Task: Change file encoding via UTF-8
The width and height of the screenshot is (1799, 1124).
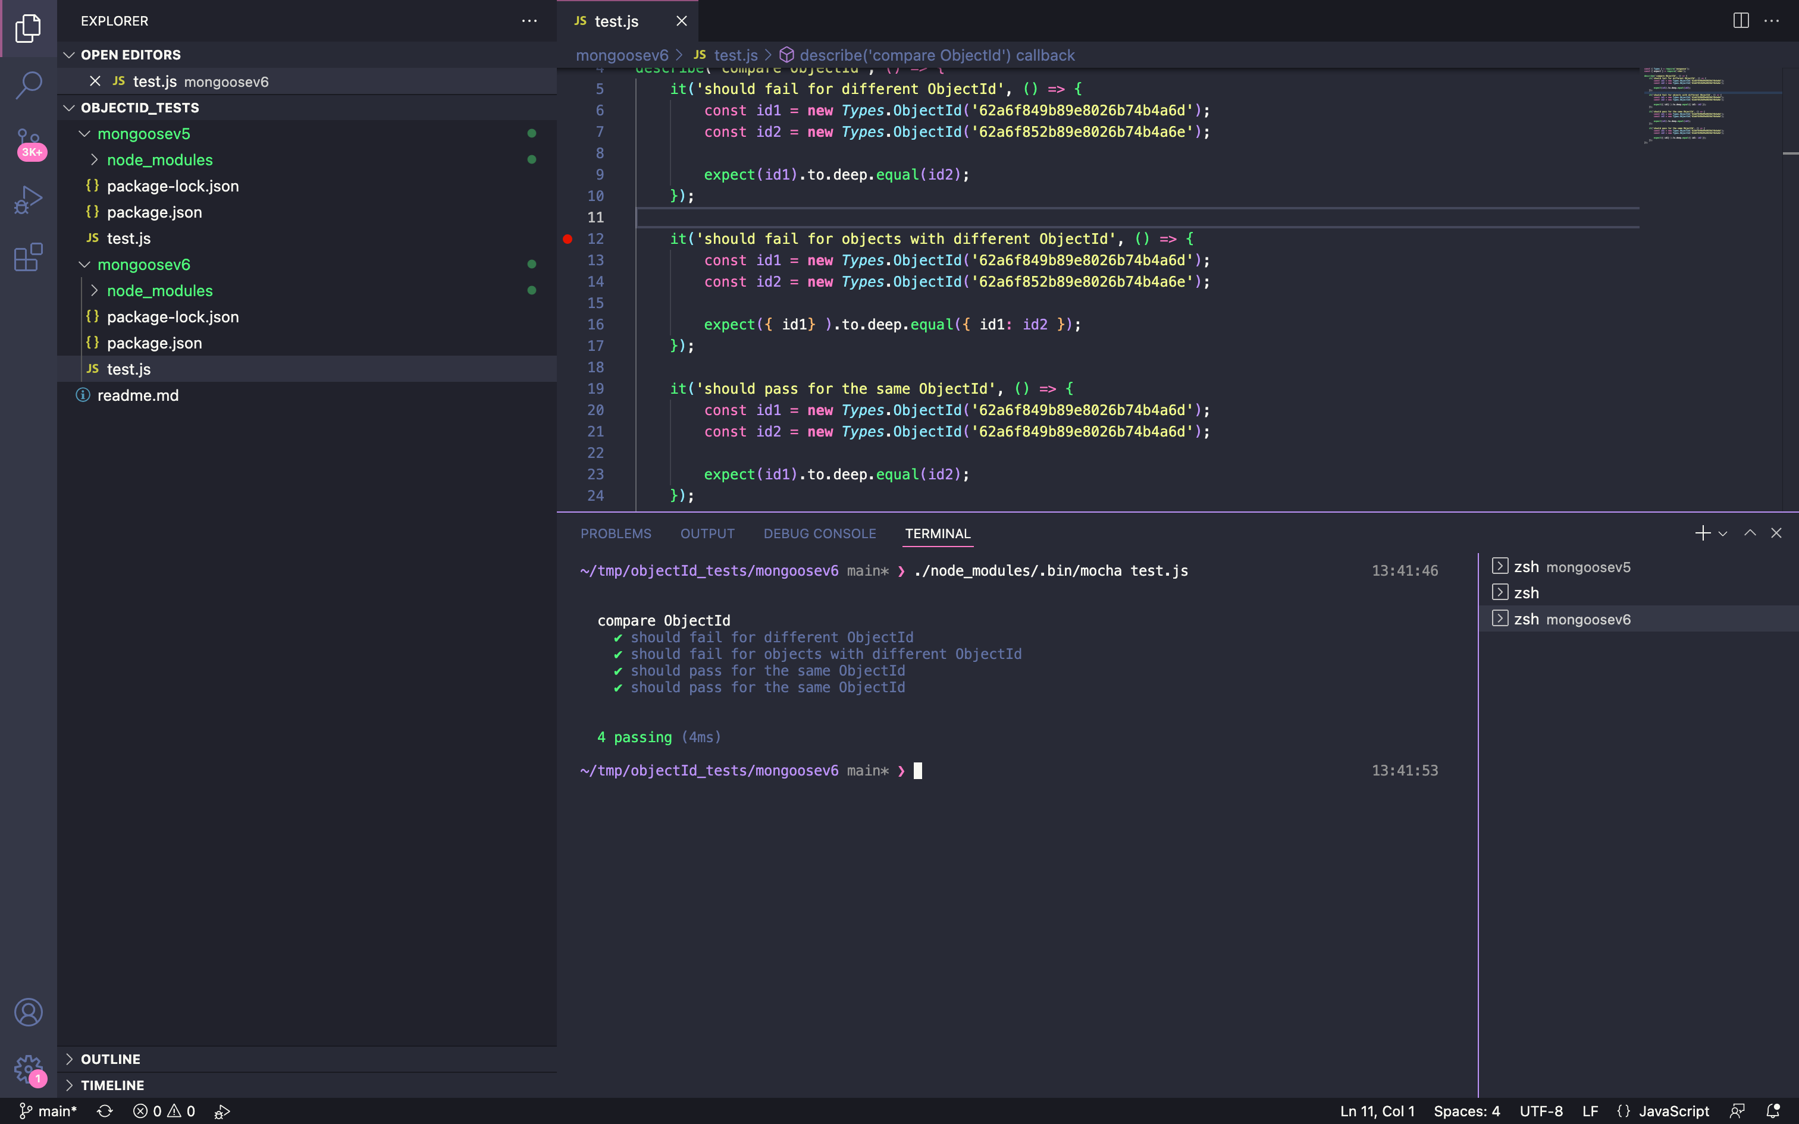Action: coord(1540,1111)
